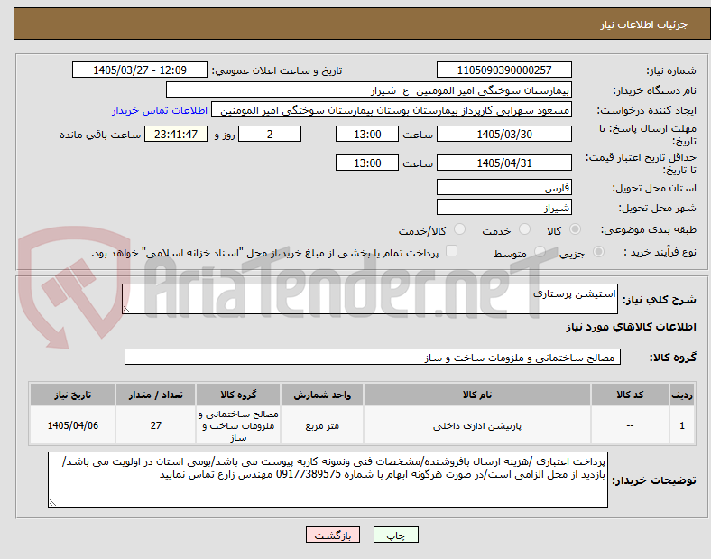
Task: Select the جزیی purchase process radio
Action: coord(598,252)
